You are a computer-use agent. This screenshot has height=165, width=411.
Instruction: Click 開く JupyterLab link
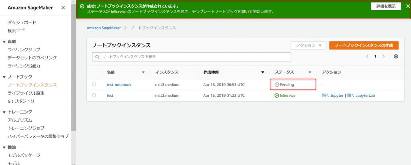click(x=361, y=96)
